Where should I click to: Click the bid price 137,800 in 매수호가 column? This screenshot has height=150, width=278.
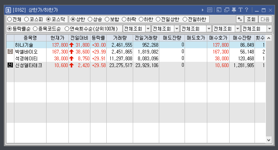pos(221,45)
